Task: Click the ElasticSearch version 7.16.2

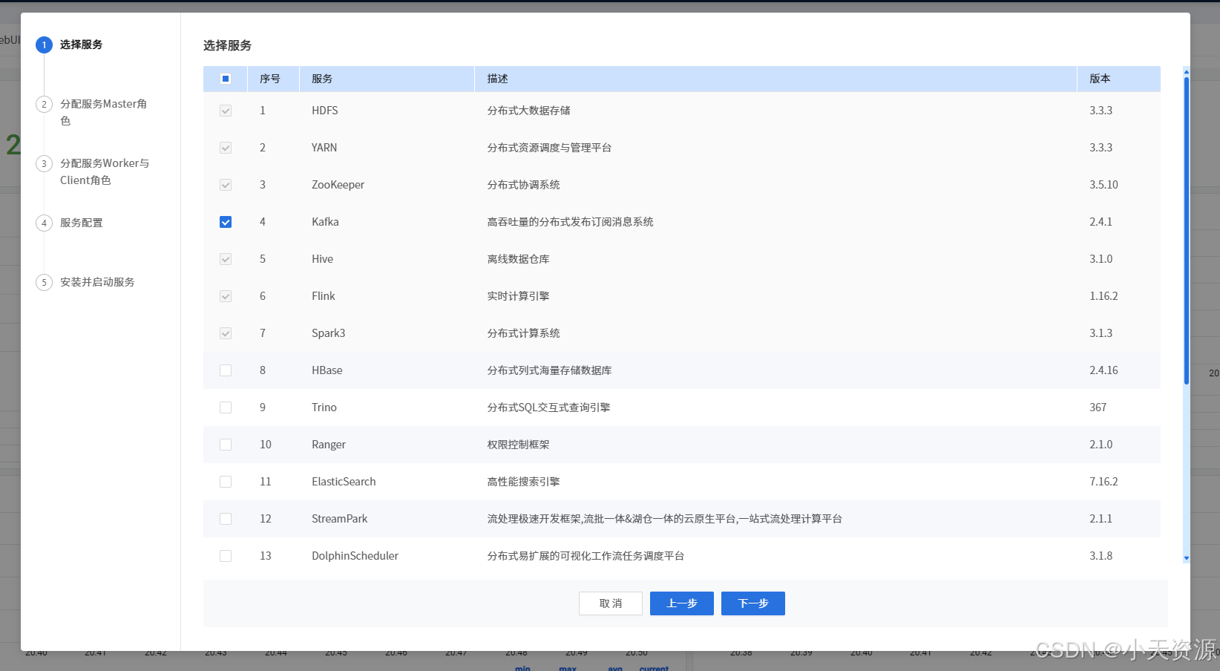Action: (1103, 482)
